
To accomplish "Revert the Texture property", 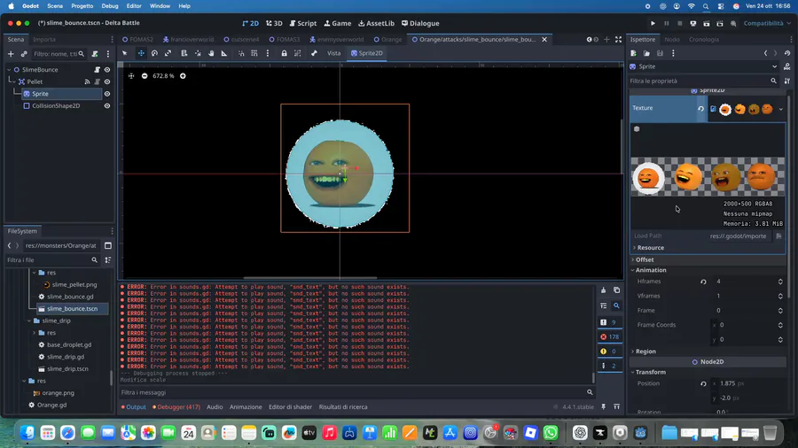I will [700, 109].
